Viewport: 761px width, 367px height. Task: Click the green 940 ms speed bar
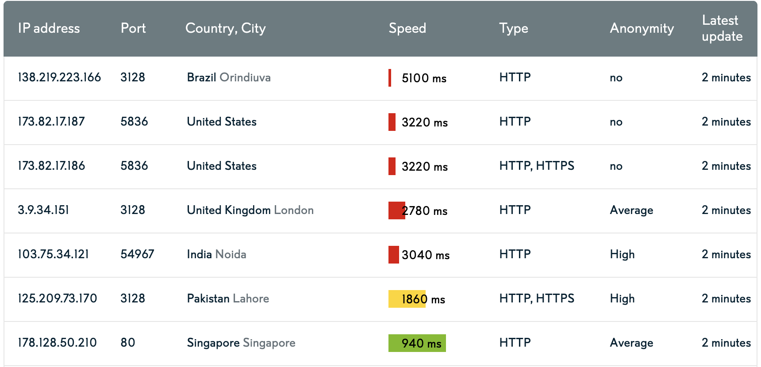click(x=417, y=343)
